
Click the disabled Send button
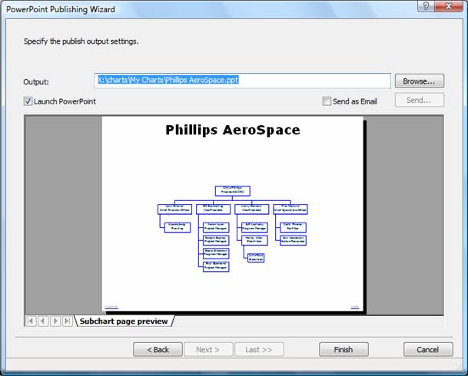coord(420,100)
